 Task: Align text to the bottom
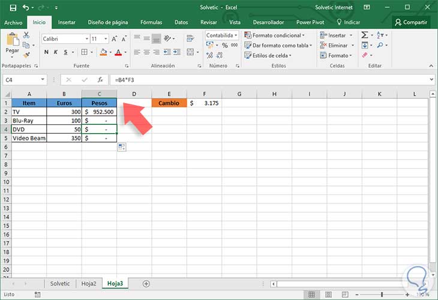click(x=157, y=39)
